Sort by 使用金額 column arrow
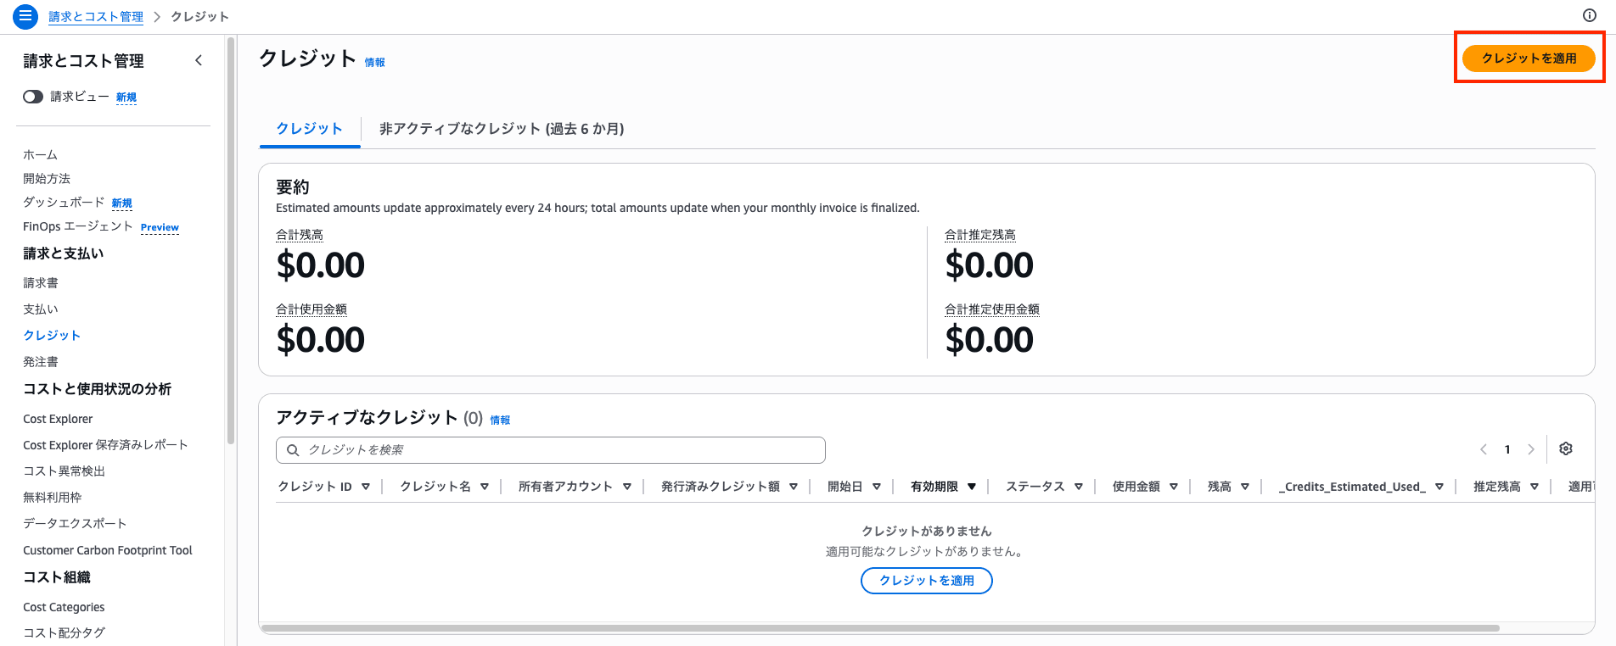 pos(1174,487)
